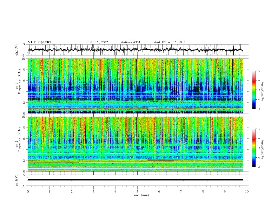
Task: Click the '-7' tick on ch.1 colorbar
Action: [259, 109]
